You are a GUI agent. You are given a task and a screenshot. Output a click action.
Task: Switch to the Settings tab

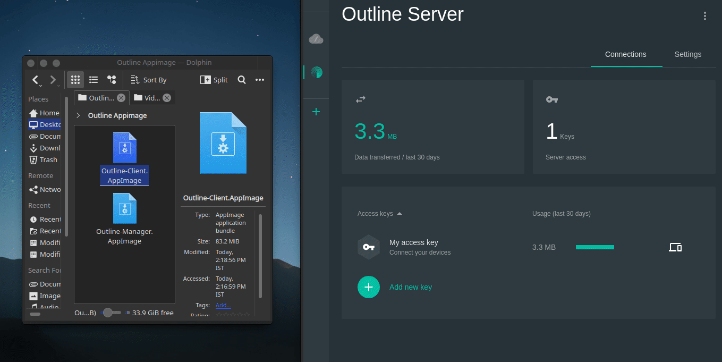point(687,54)
